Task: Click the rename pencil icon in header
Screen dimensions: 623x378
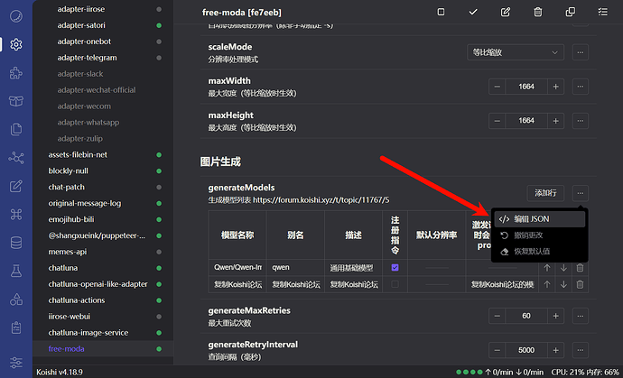Action: point(506,12)
